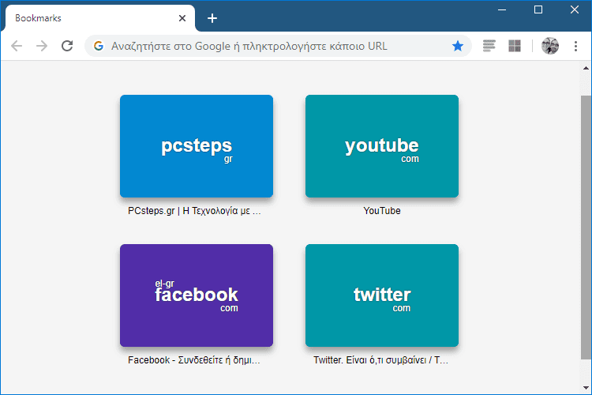Toggle the blue bookmark star

(458, 46)
